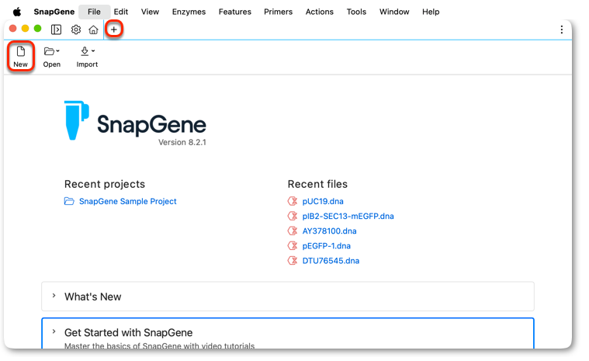Screen dimensions: 589x361
Task: Click DNA file icon beside pEGFP-1.dna
Action: tap(293, 245)
